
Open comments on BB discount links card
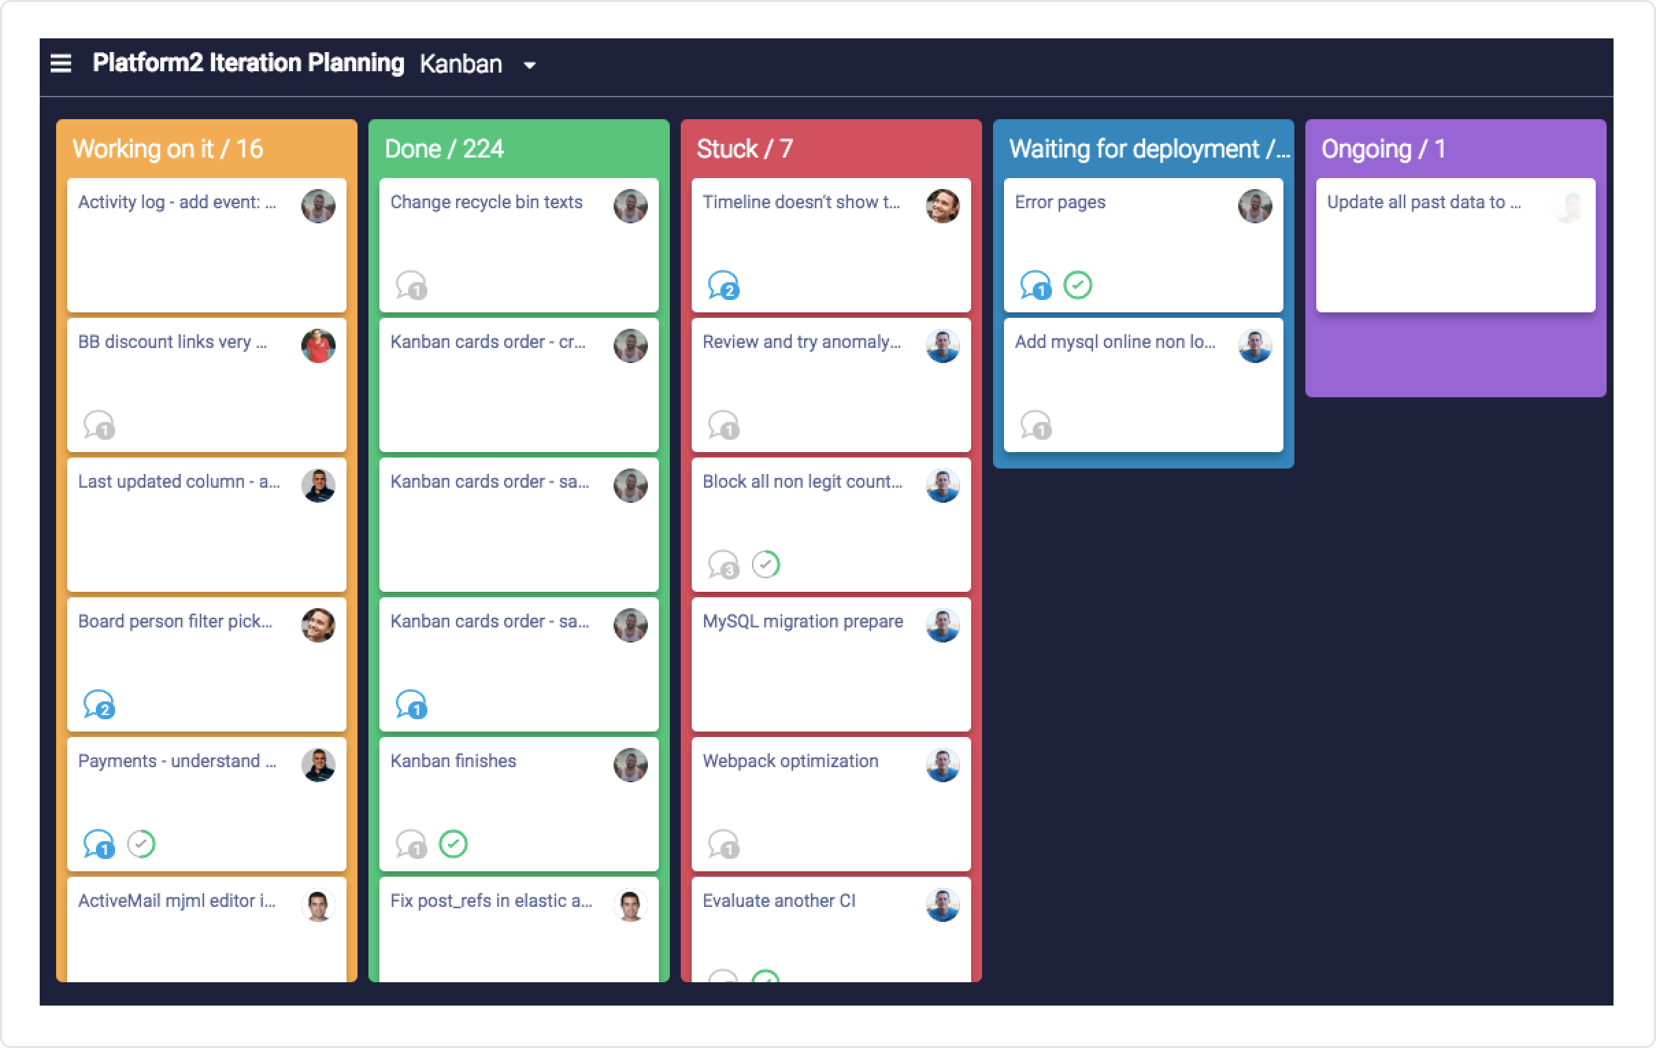99,425
